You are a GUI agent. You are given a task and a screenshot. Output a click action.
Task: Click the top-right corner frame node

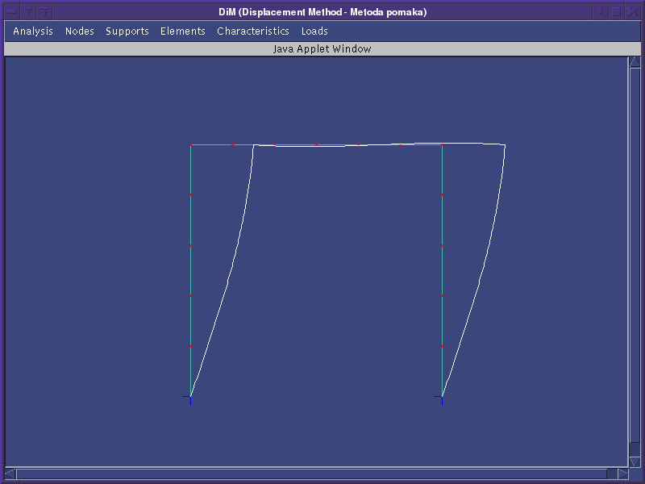(x=442, y=145)
